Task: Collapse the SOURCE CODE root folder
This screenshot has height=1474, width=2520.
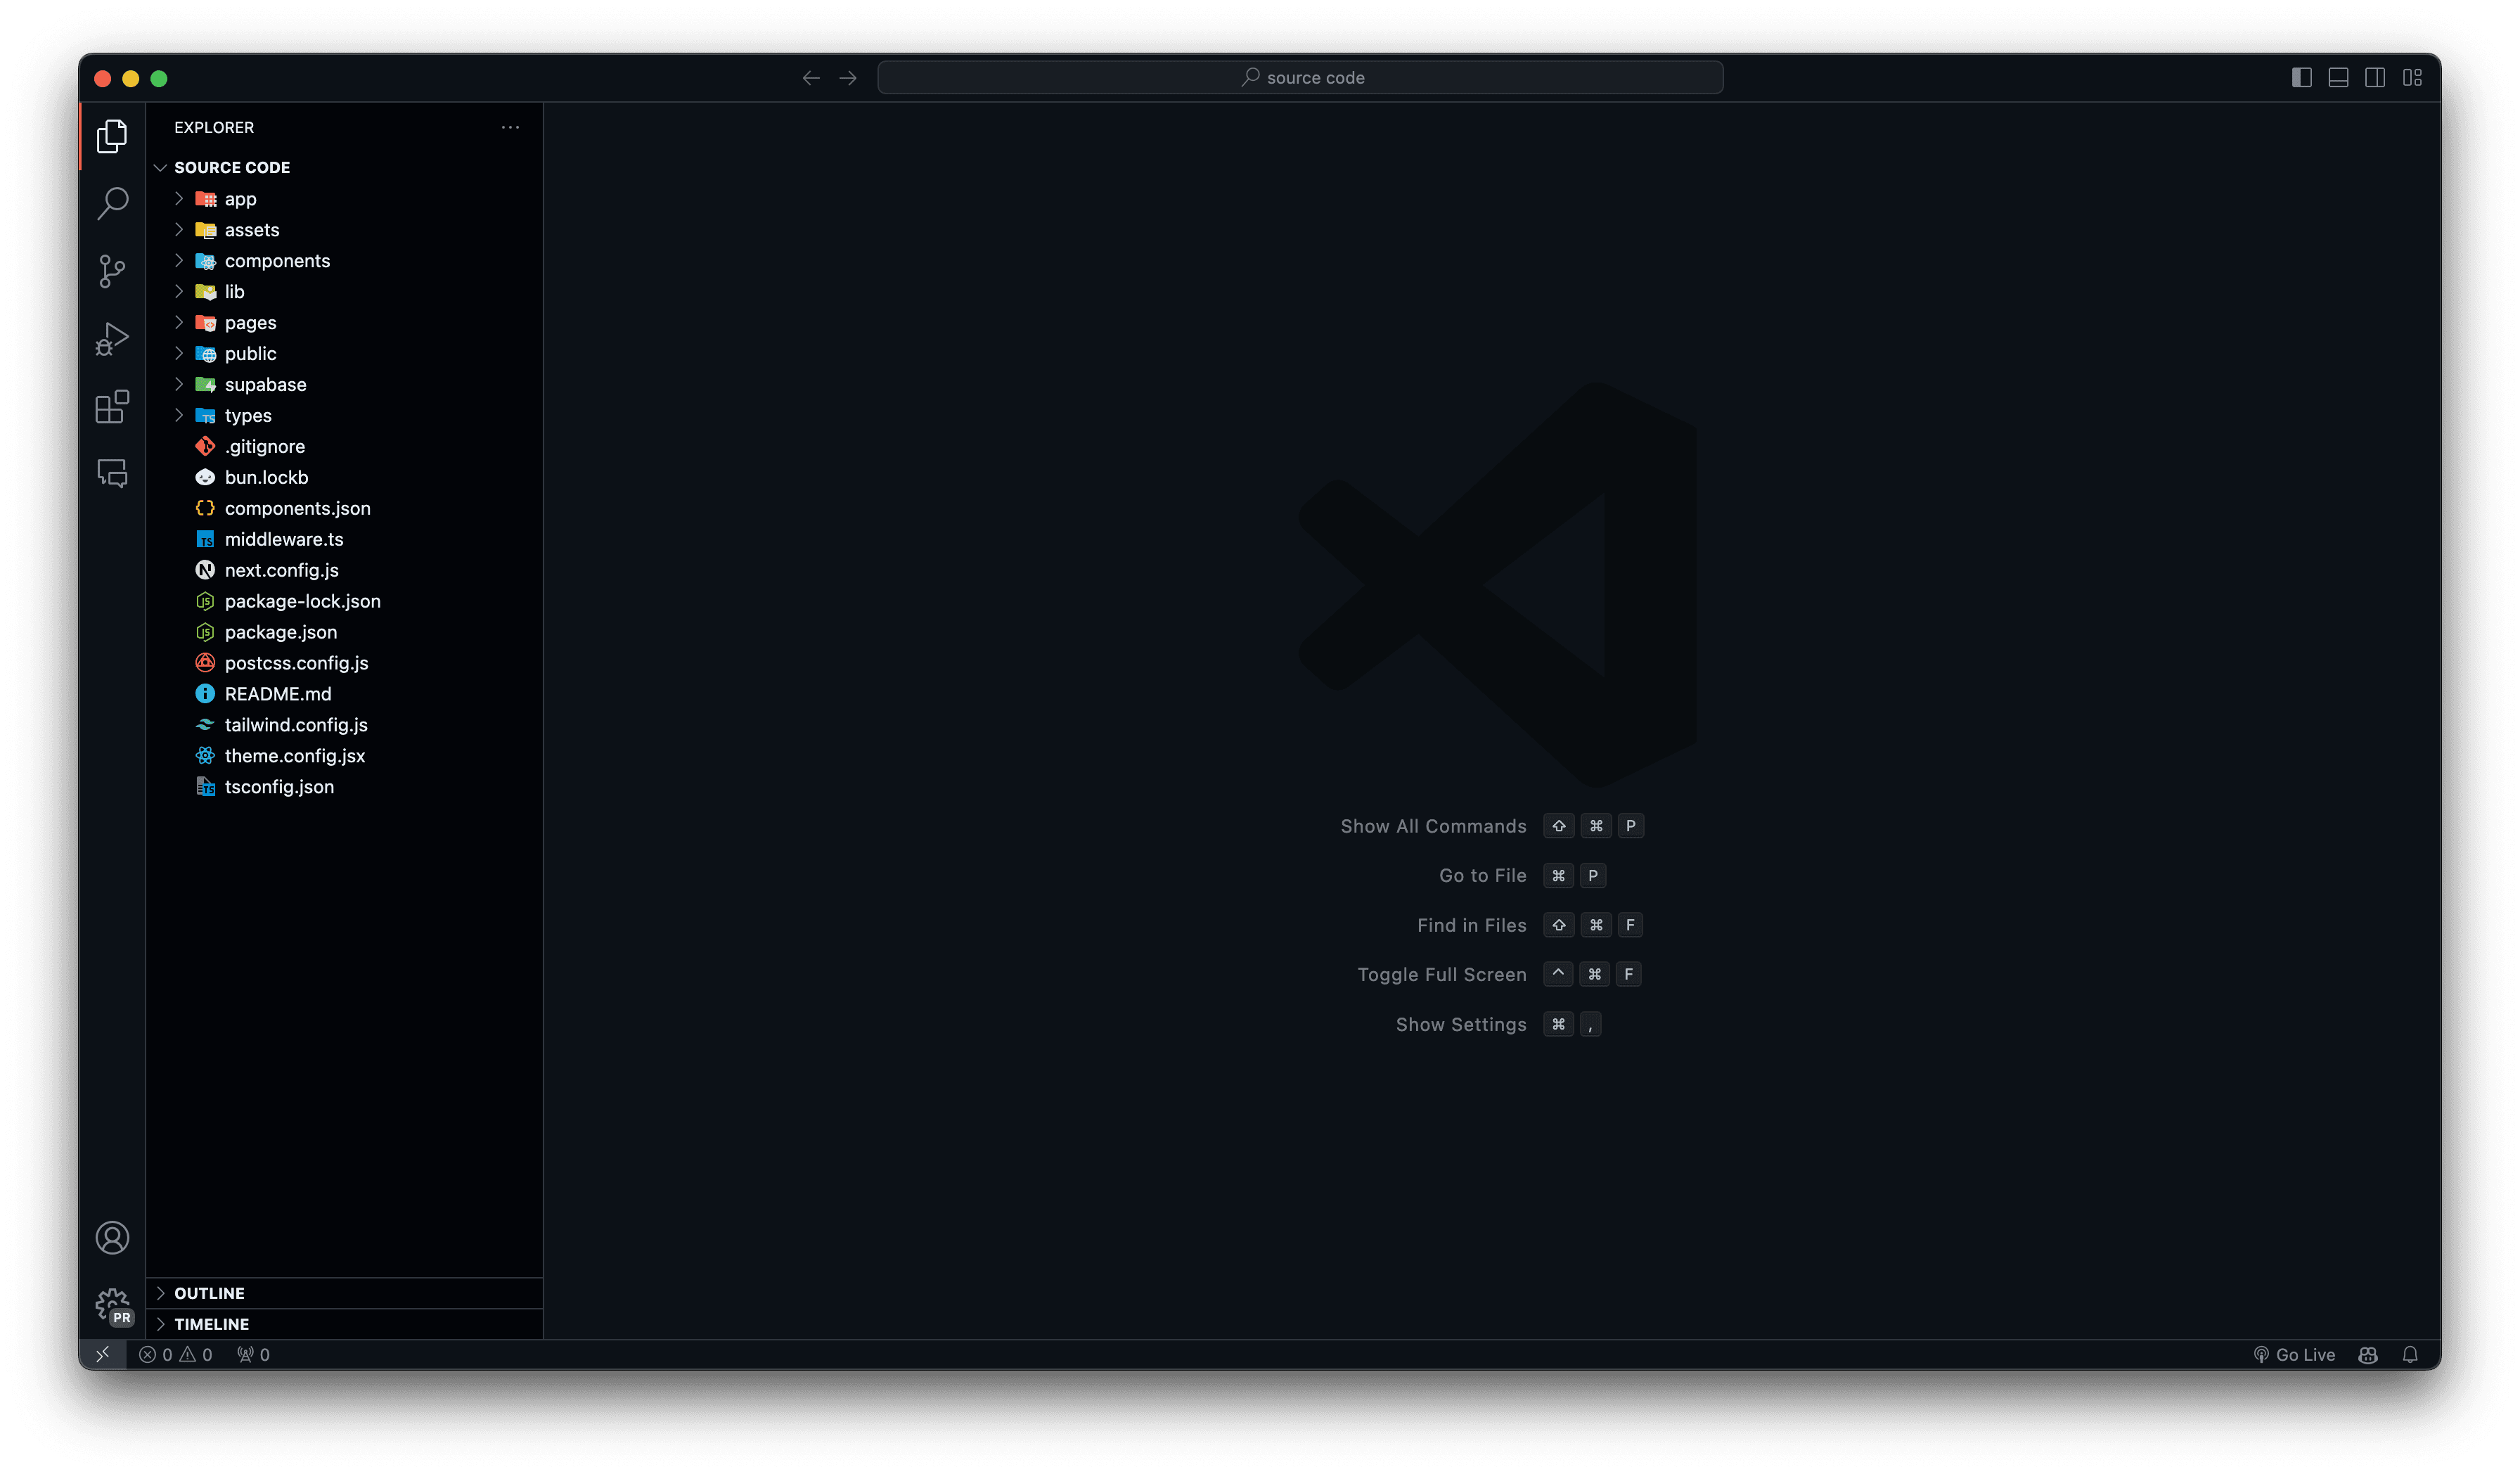Action: coord(344,167)
